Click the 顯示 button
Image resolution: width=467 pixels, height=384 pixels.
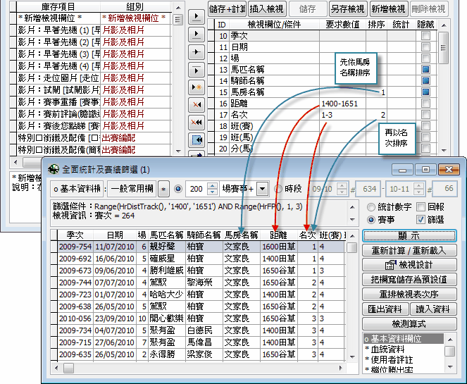point(409,235)
